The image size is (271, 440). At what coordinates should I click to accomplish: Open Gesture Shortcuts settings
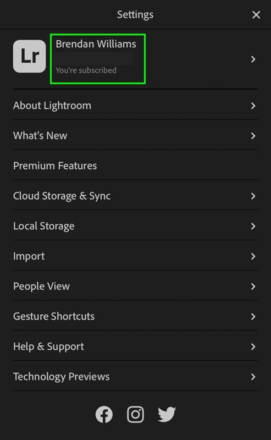pos(135,316)
